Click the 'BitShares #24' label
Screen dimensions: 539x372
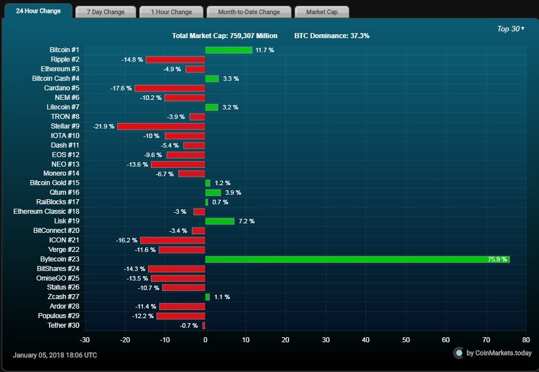[58, 269]
